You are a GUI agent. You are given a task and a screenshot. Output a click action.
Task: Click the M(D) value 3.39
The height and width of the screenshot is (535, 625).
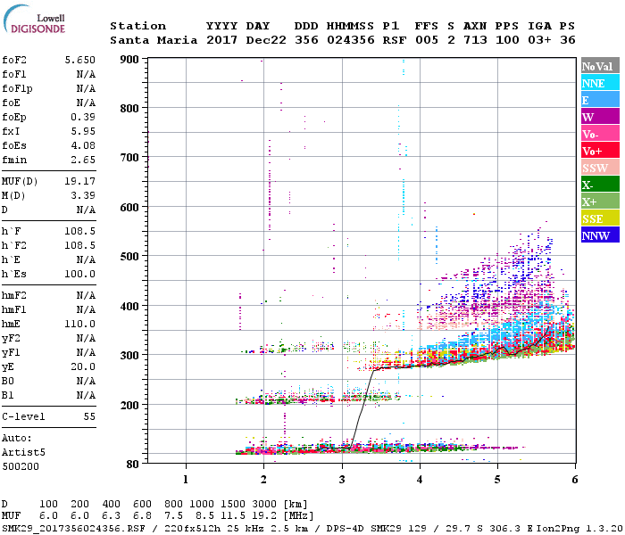83,196
